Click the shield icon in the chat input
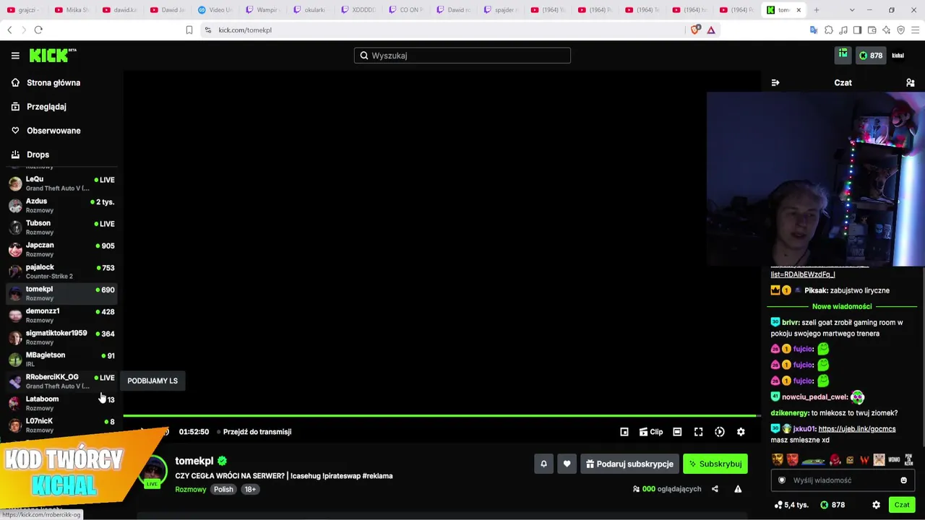925x520 pixels. pos(782,480)
